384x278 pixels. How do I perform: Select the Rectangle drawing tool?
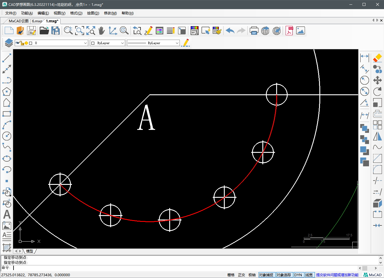7,114
